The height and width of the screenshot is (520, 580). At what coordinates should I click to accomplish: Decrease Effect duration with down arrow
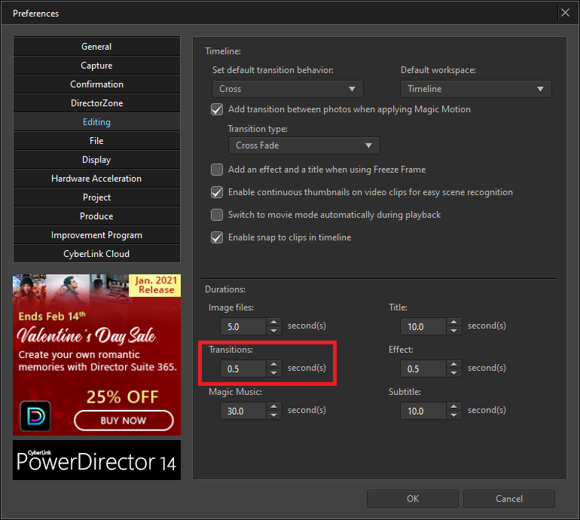(454, 373)
